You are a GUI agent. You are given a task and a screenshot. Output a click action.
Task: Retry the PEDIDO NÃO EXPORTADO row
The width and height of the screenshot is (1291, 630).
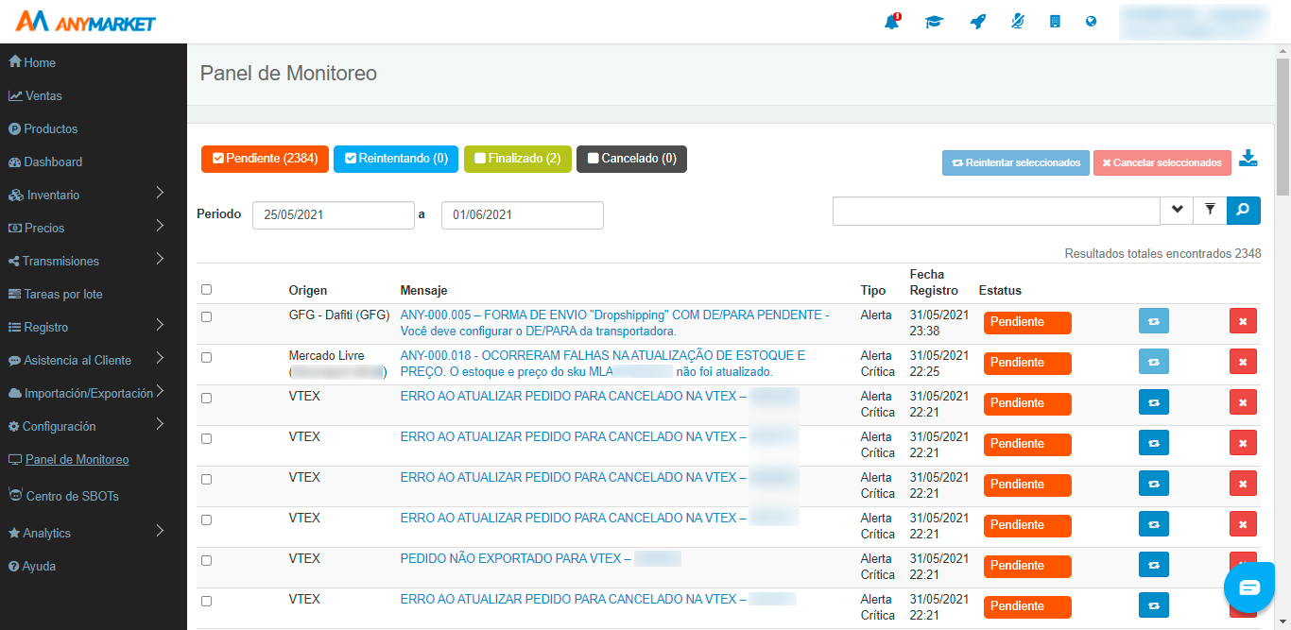point(1154,565)
